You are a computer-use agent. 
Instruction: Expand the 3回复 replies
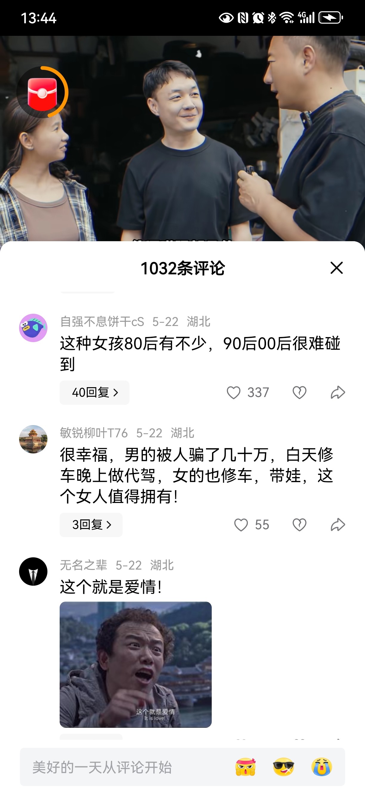coord(91,525)
